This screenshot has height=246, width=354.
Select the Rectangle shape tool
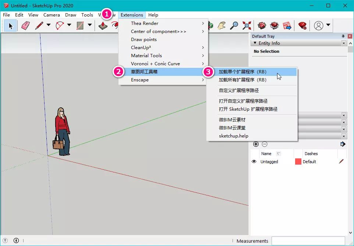click(80, 26)
